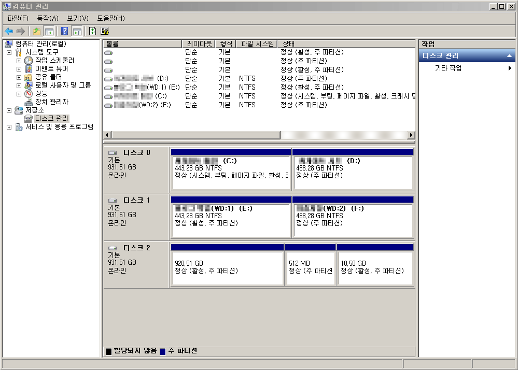Click the Up one level folder icon

tap(37, 32)
